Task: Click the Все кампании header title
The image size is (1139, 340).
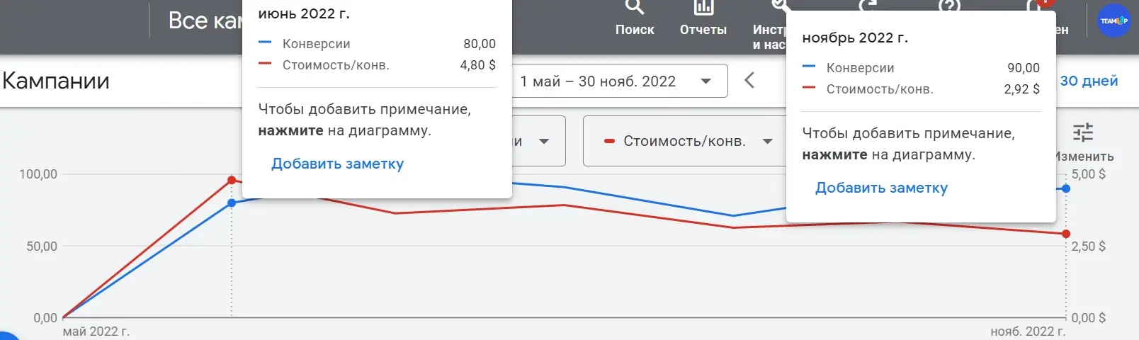Action: [x=205, y=21]
